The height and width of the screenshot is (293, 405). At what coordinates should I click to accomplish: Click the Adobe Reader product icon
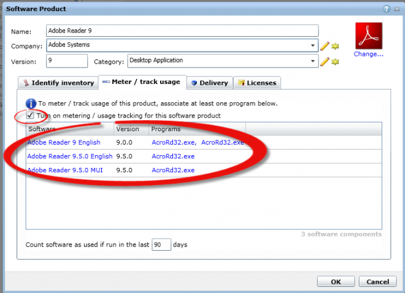[369, 36]
